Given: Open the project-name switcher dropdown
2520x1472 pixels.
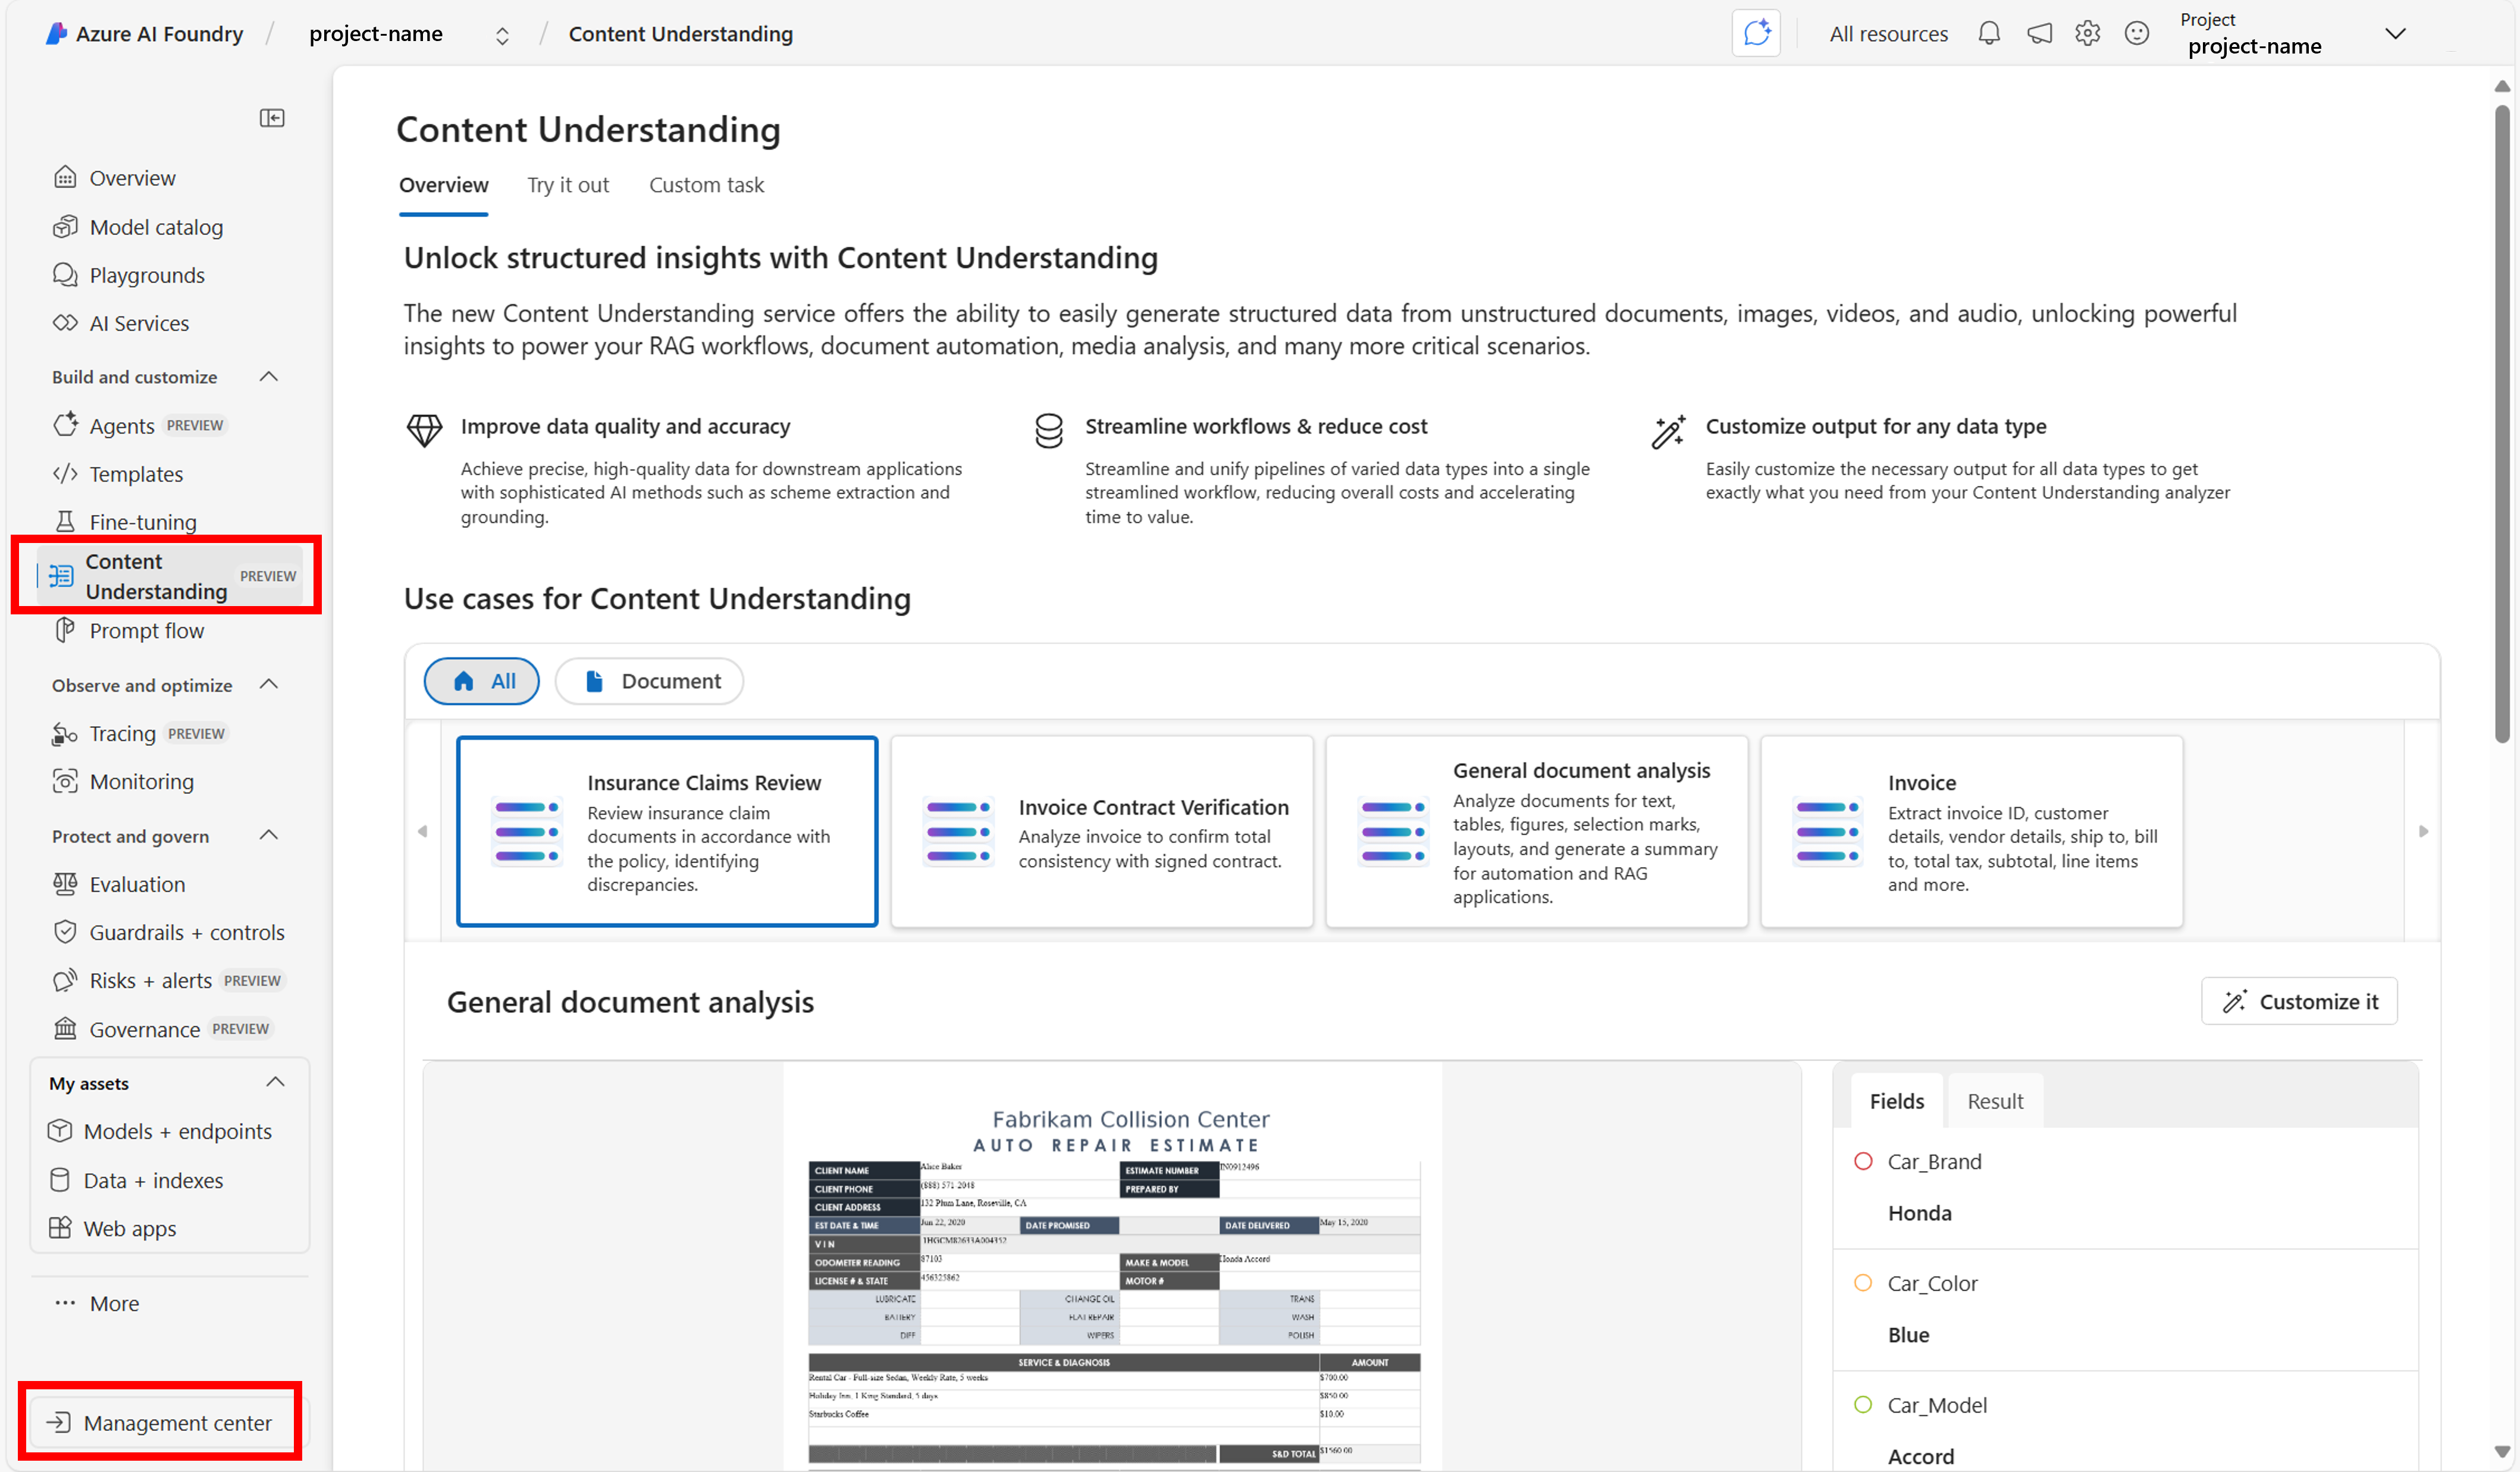Looking at the screenshot, I should click(502, 34).
